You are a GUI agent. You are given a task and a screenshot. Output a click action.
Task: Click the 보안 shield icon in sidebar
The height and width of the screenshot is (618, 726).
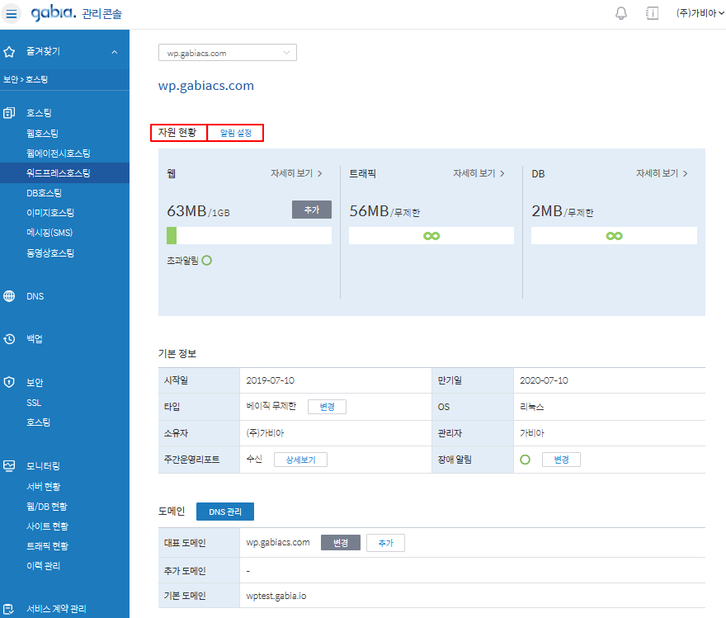point(10,383)
